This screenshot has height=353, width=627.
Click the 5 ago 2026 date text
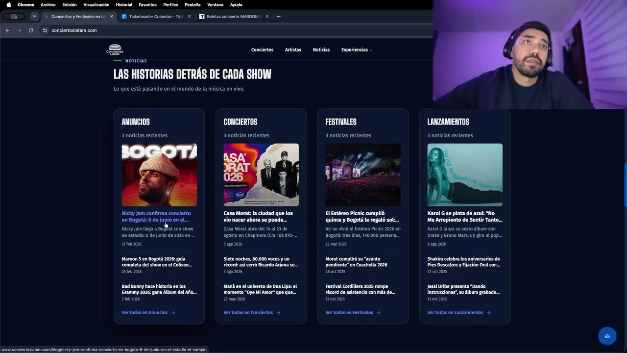tap(233, 244)
